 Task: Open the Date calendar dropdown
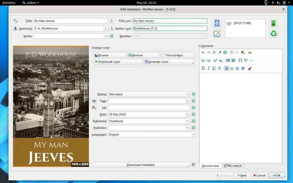point(187,114)
